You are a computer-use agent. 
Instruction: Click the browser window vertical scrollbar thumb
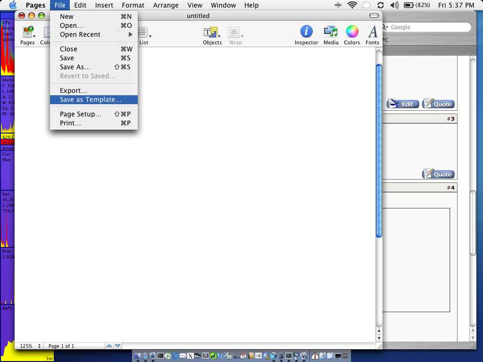click(x=473, y=223)
